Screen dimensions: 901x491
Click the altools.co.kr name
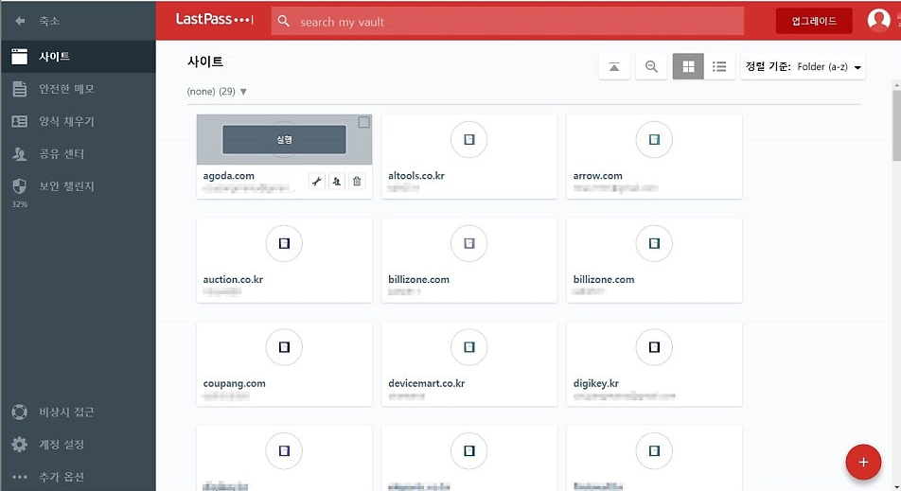coord(416,176)
